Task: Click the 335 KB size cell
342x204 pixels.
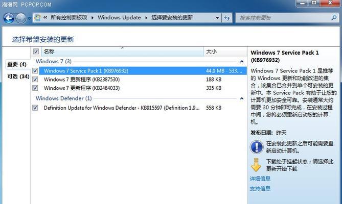Action: coord(214,88)
